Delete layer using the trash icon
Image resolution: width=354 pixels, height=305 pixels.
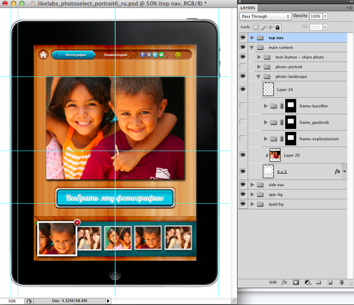click(341, 283)
